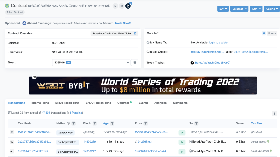This screenshot has height=157, width=280.
Task: Switch to the Erc20 Token Txns tab
Action: (67, 103)
